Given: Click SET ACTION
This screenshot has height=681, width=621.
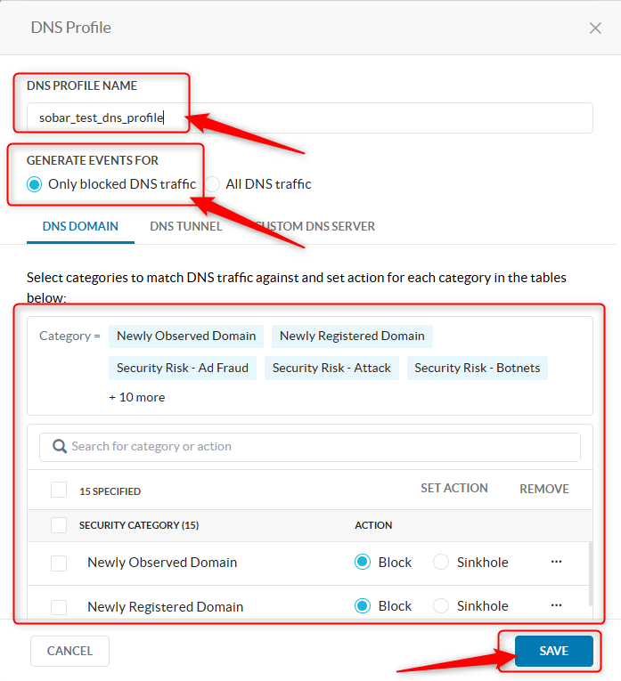Looking at the screenshot, I should (454, 488).
